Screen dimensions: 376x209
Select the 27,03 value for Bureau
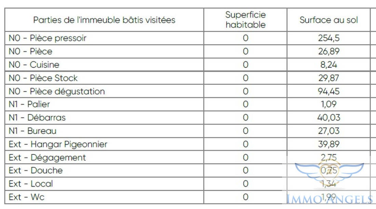(x=328, y=131)
